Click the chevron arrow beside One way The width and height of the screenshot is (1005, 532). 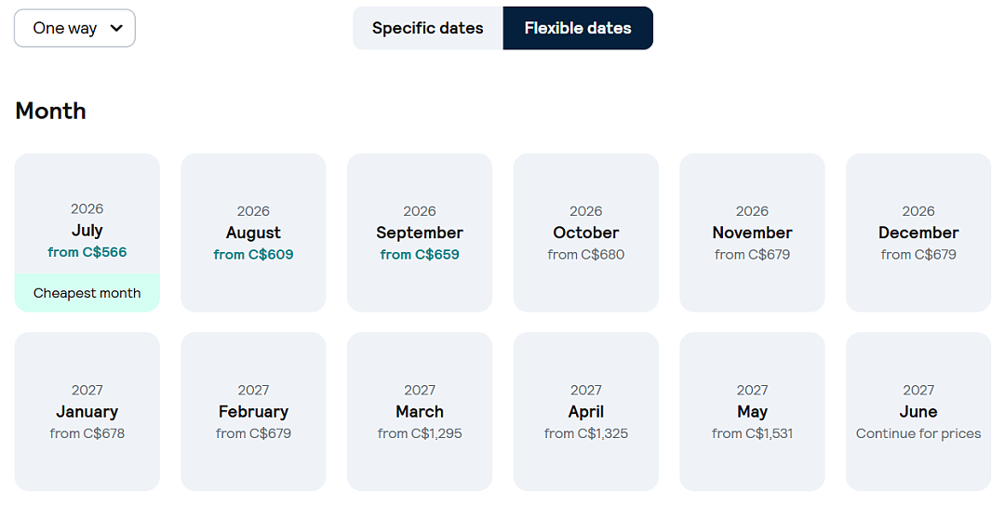116,28
